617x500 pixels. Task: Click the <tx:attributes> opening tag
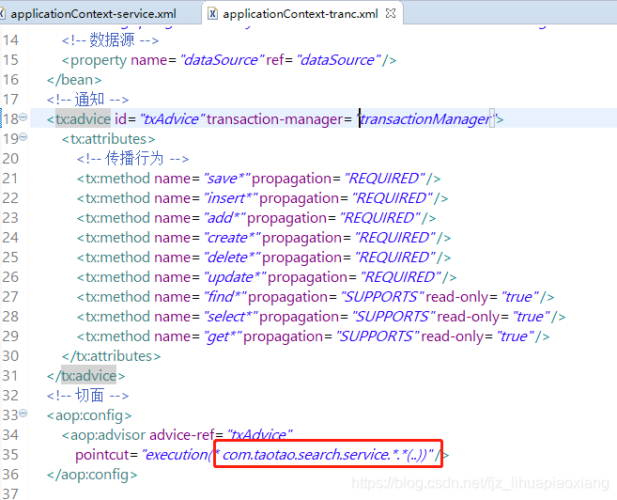point(109,139)
